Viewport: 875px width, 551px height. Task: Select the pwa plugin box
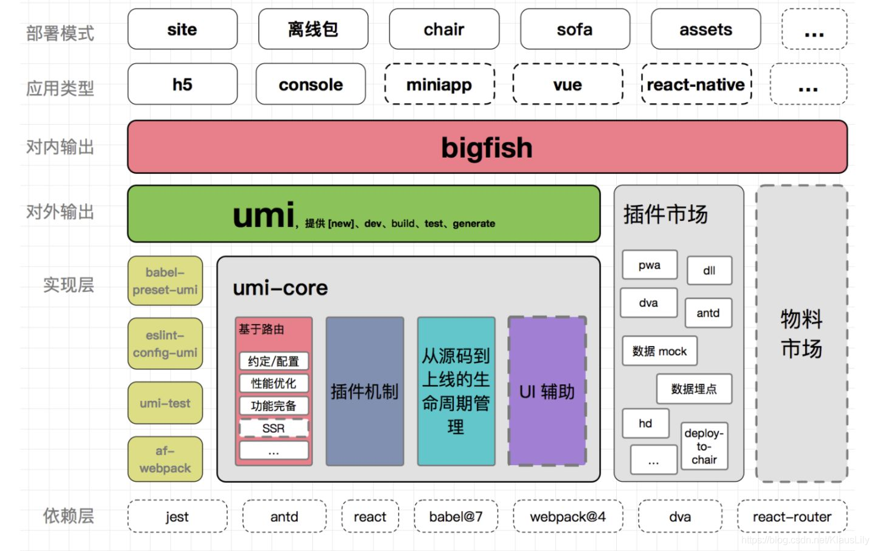click(x=650, y=265)
